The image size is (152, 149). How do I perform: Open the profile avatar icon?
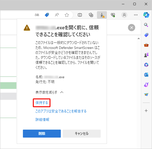coord(124,15)
